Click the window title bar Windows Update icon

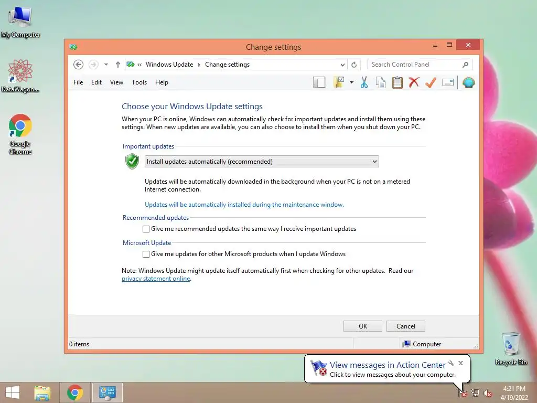point(73,47)
